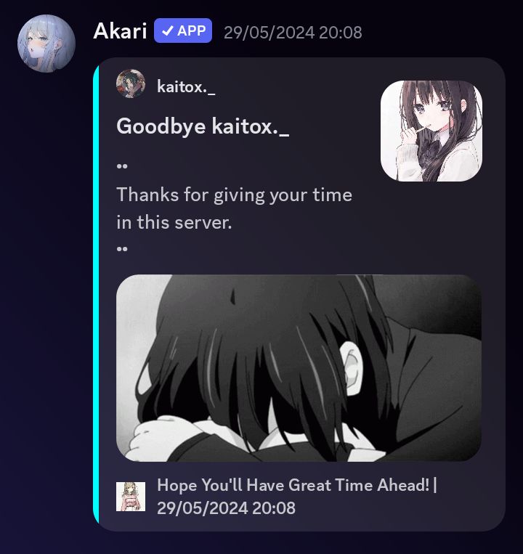Click the Akari username
The width and height of the screenshot is (523, 554).
point(120,31)
